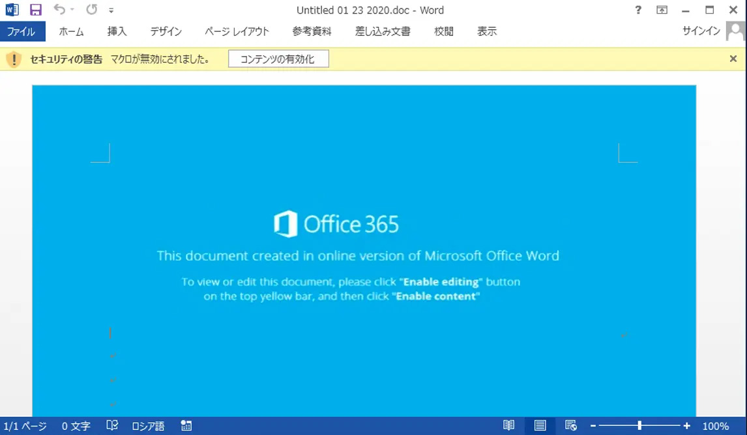Click サインイン to sign in
Image resolution: width=747 pixels, height=435 pixels.
point(701,31)
